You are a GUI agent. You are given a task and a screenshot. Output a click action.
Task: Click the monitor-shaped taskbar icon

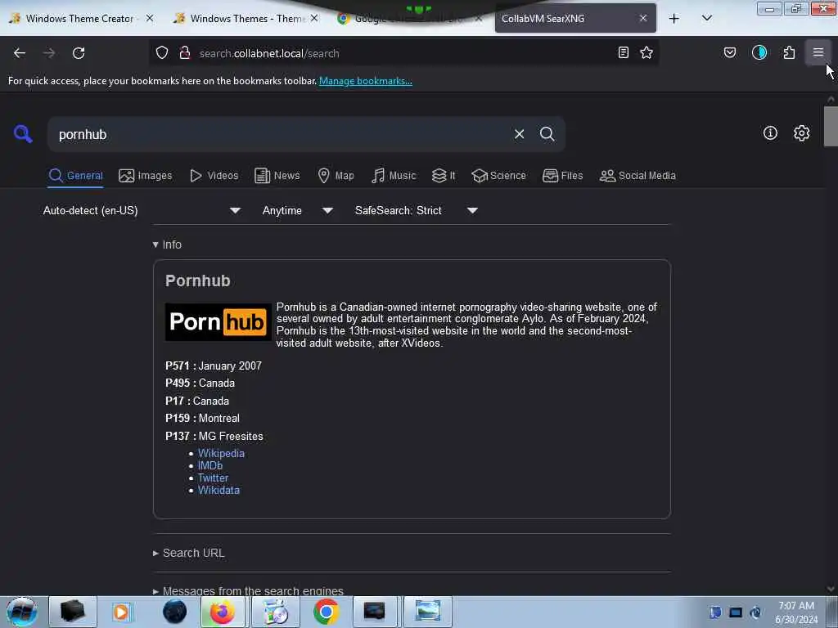tap(374, 612)
